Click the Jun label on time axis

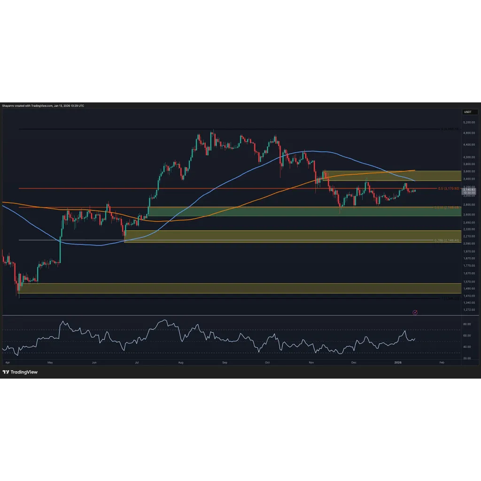pos(94,363)
